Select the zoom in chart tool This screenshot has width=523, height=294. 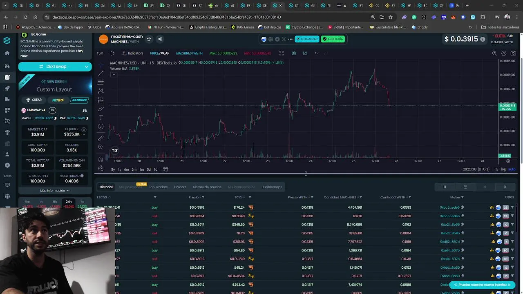tap(101, 147)
